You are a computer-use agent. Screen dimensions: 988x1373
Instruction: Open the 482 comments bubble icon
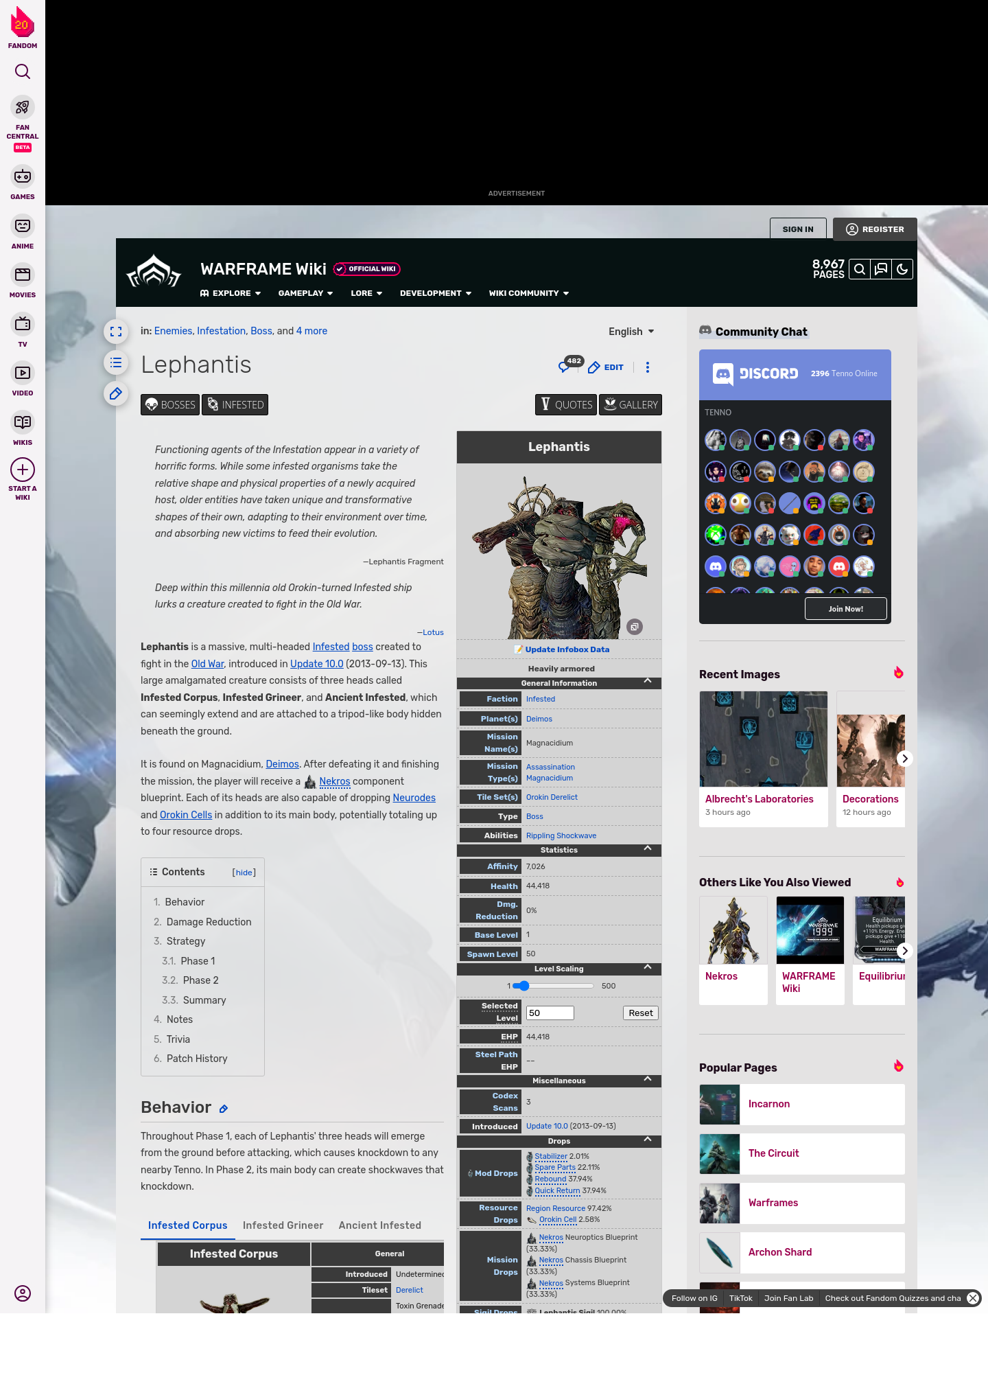(569, 365)
